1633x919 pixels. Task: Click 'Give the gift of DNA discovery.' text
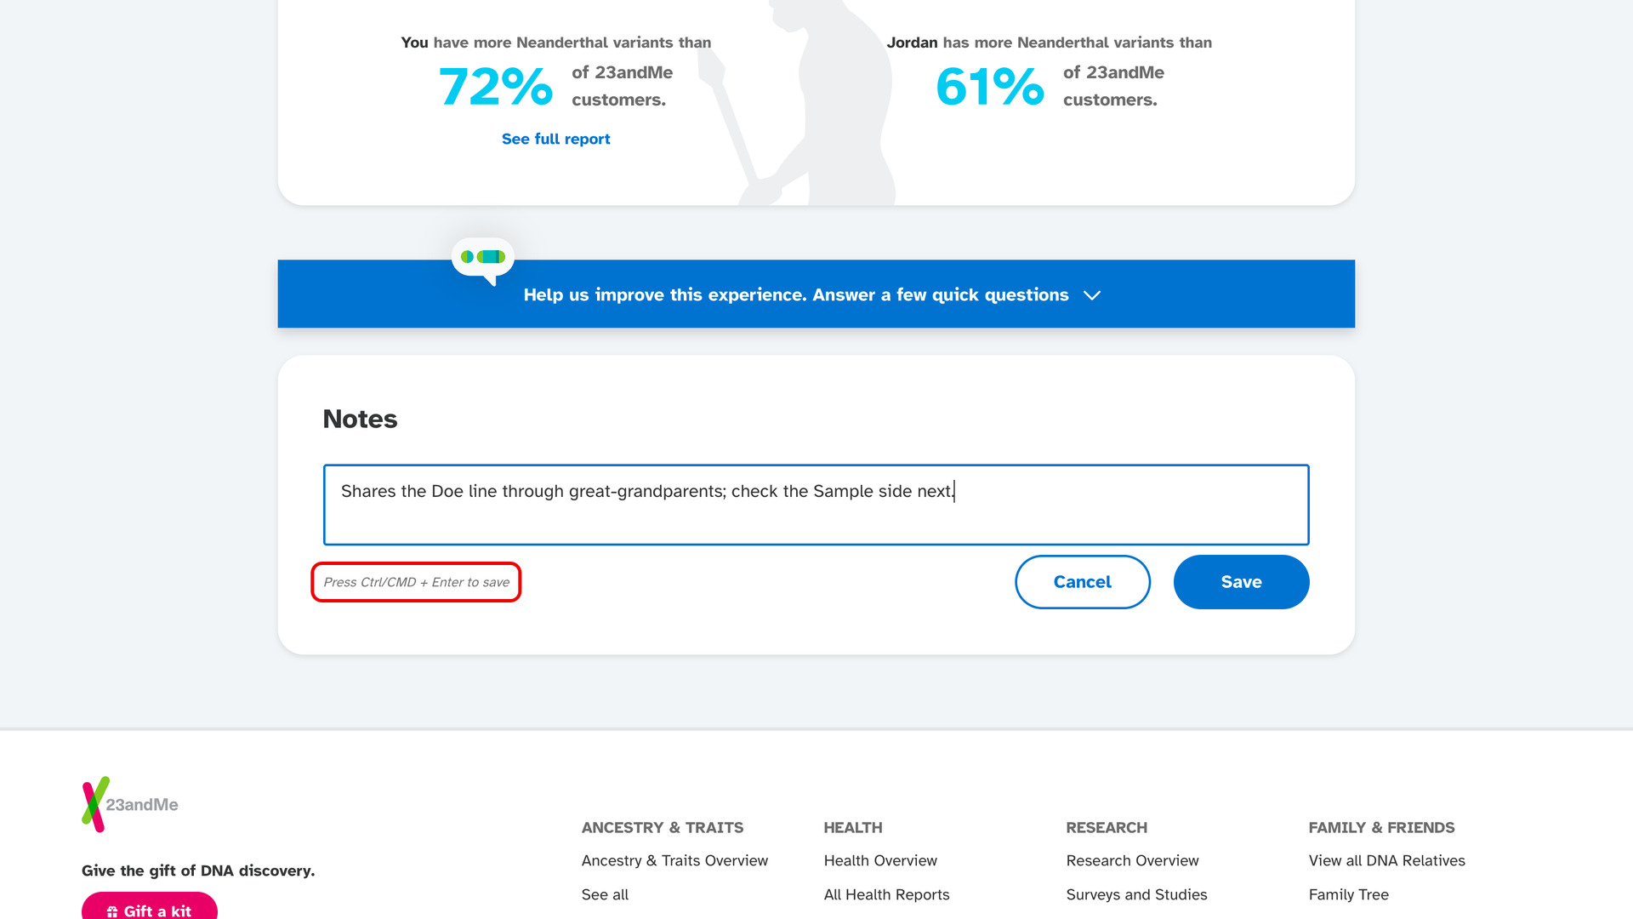click(x=198, y=870)
